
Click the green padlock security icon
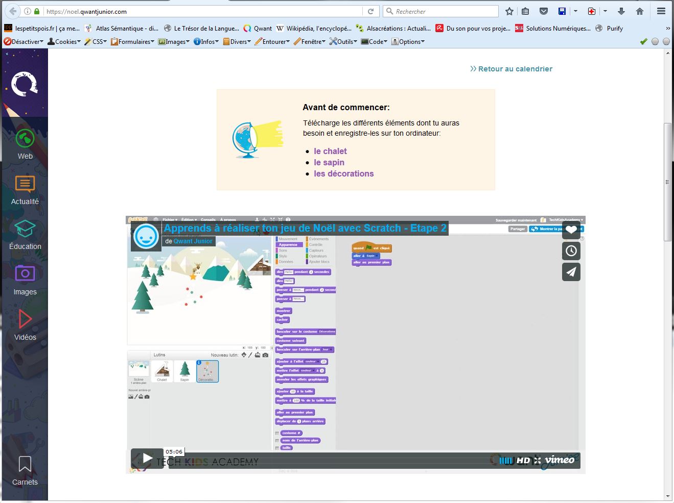click(37, 11)
